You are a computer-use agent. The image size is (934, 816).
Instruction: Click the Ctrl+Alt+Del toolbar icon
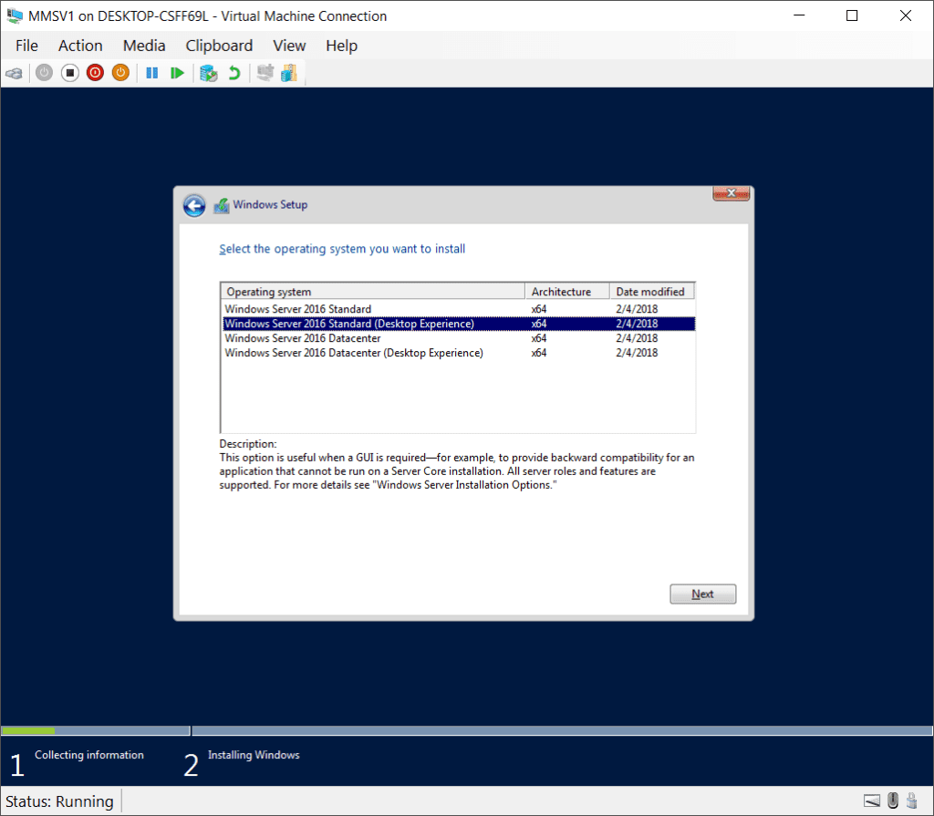15,73
